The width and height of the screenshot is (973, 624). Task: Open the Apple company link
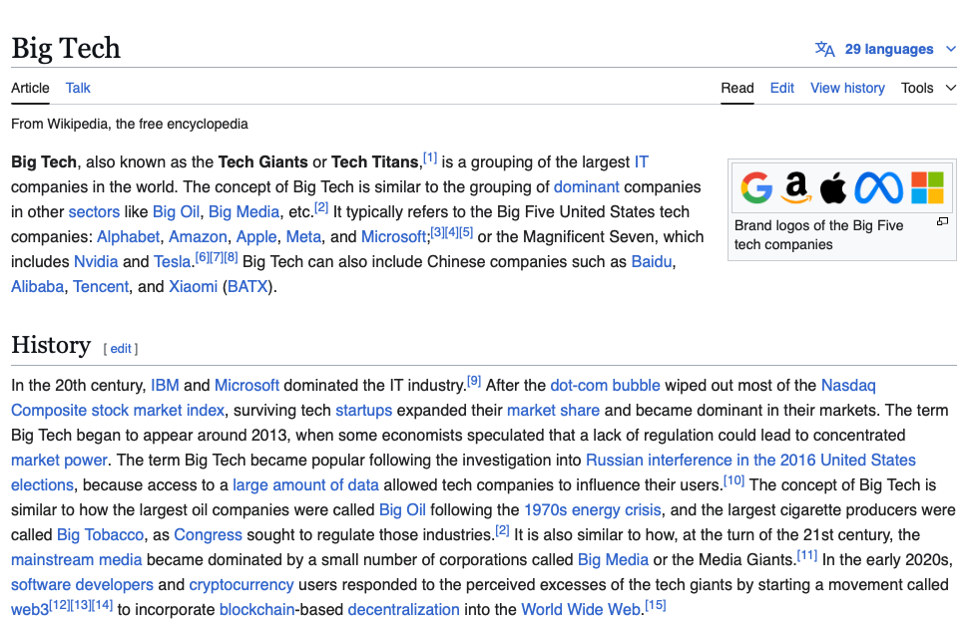point(256,236)
